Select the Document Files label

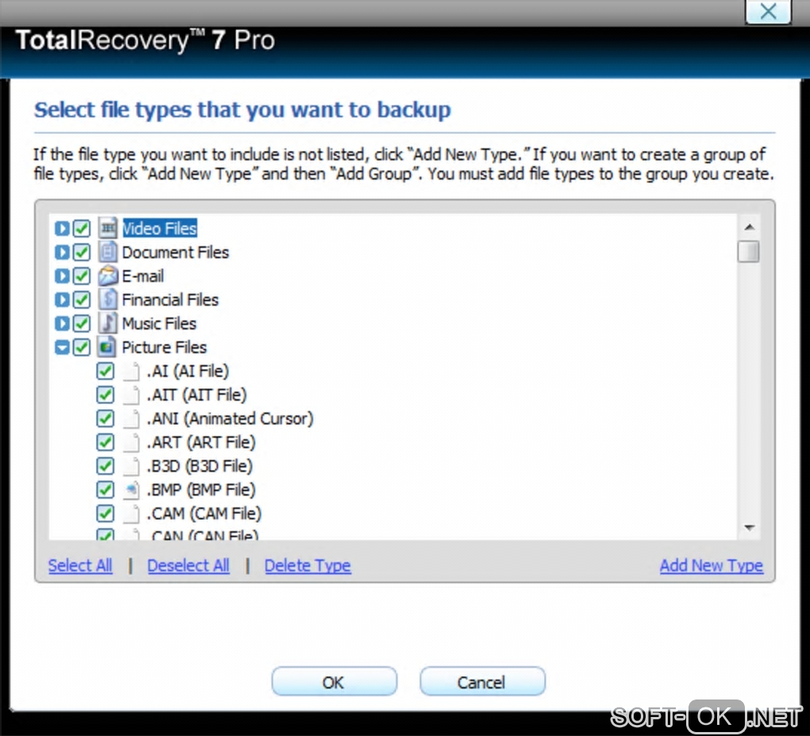[175, 252]
